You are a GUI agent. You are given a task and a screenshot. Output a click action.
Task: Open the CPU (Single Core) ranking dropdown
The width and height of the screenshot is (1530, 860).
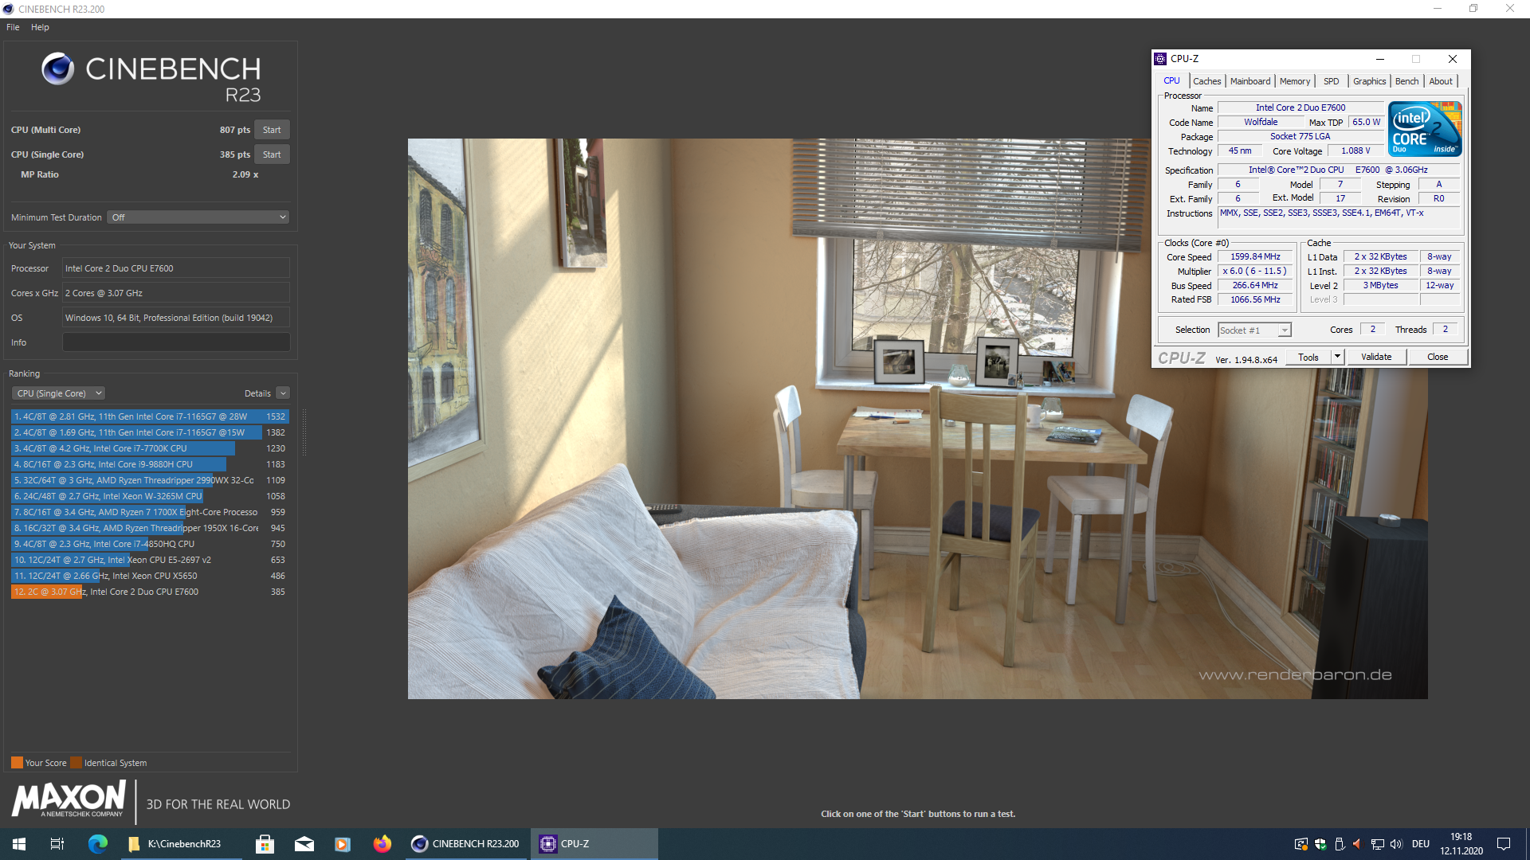57,393
